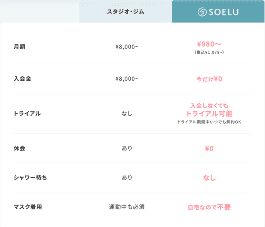
Task: Click the 休会 row label
Action: [19, 148]
